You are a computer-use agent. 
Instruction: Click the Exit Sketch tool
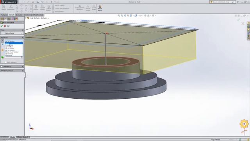click(x=4, y=7)
